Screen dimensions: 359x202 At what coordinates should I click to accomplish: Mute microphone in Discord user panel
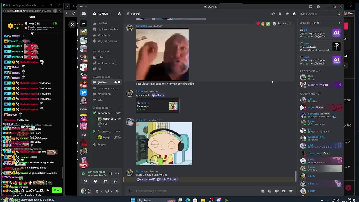97,191
